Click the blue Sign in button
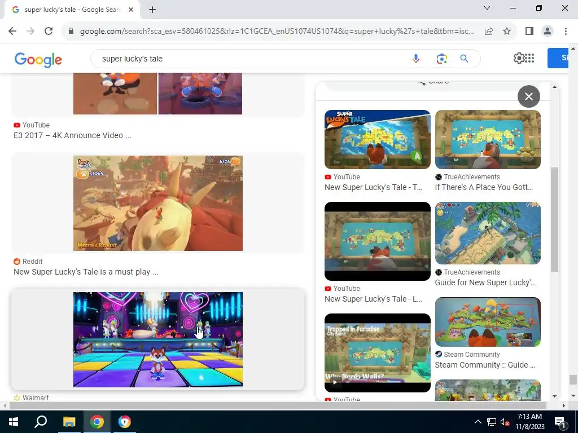578x433 pixels. click(x=558, y=58)
